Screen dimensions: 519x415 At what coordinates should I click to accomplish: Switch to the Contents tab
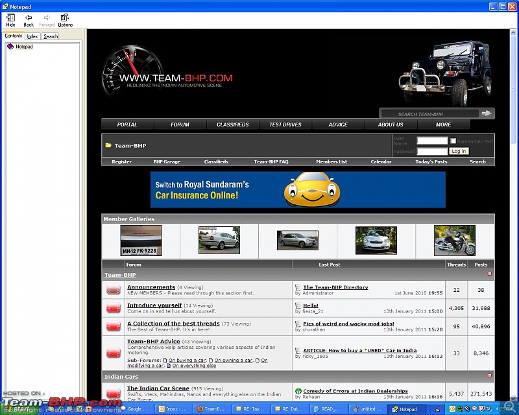pos(13,36)
